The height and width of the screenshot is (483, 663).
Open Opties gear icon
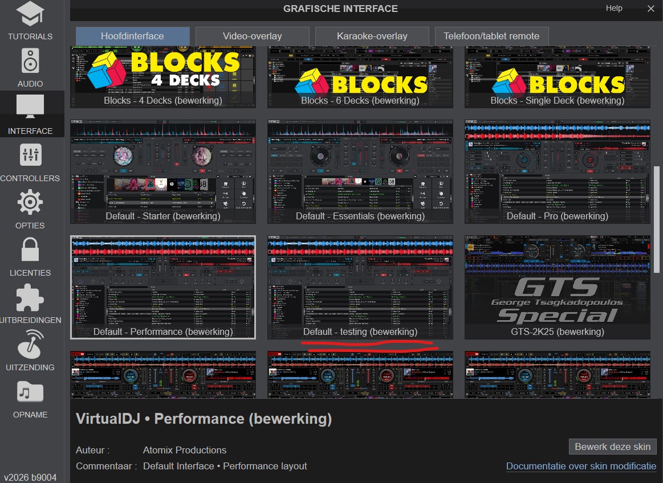click(x=30, y=203)
